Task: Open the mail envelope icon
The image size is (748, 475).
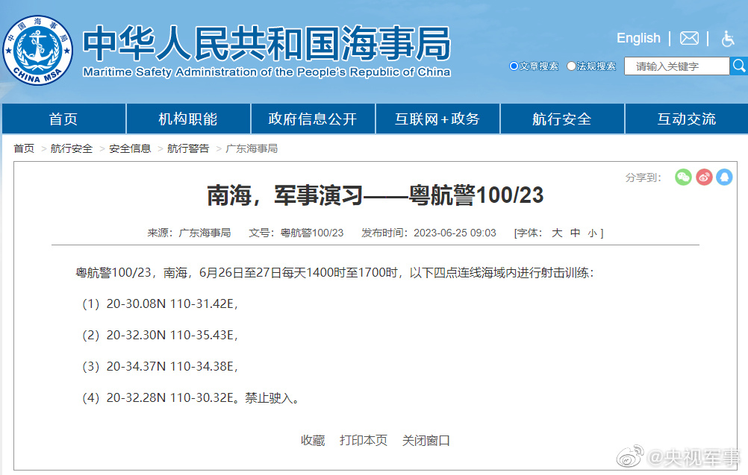Action: pos(689,38)
